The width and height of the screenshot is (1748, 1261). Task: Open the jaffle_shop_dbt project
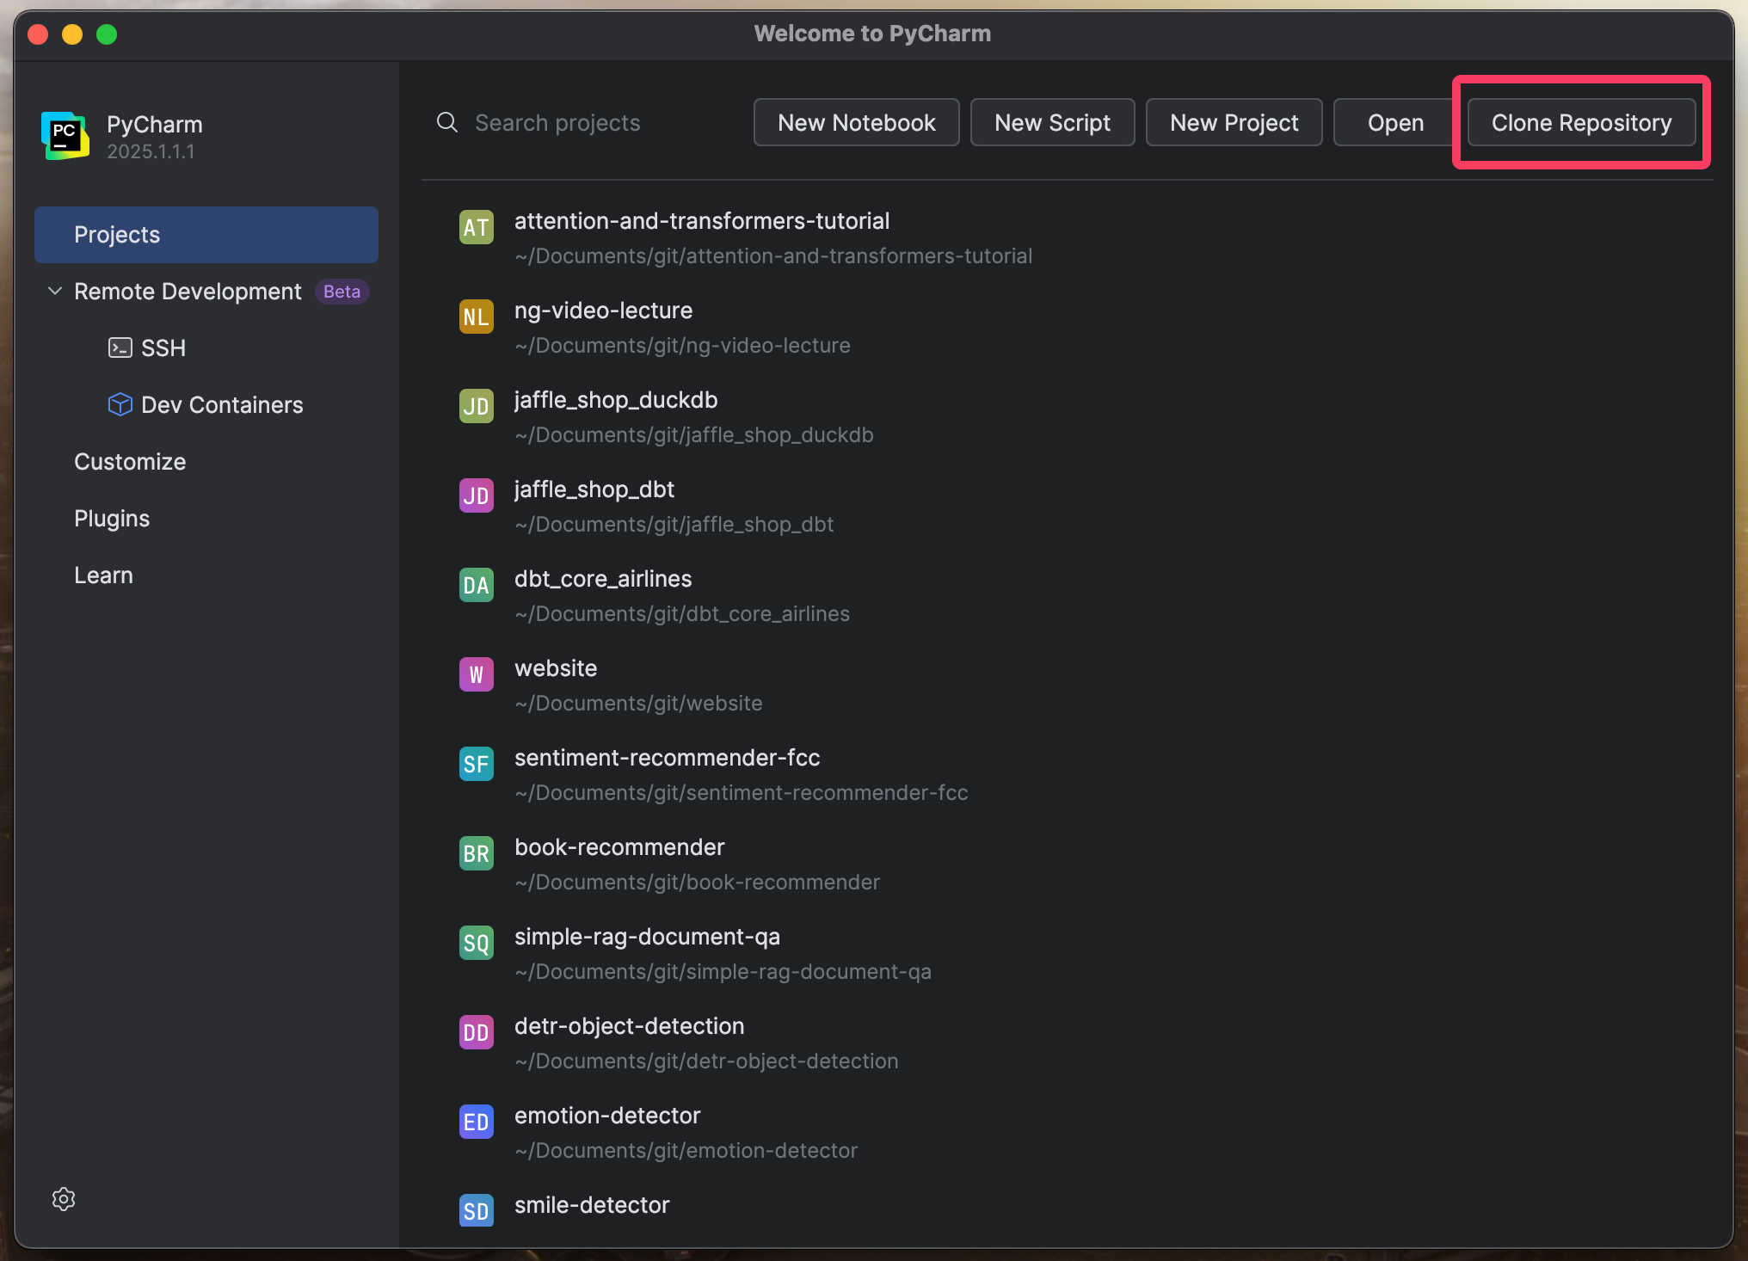594,489
